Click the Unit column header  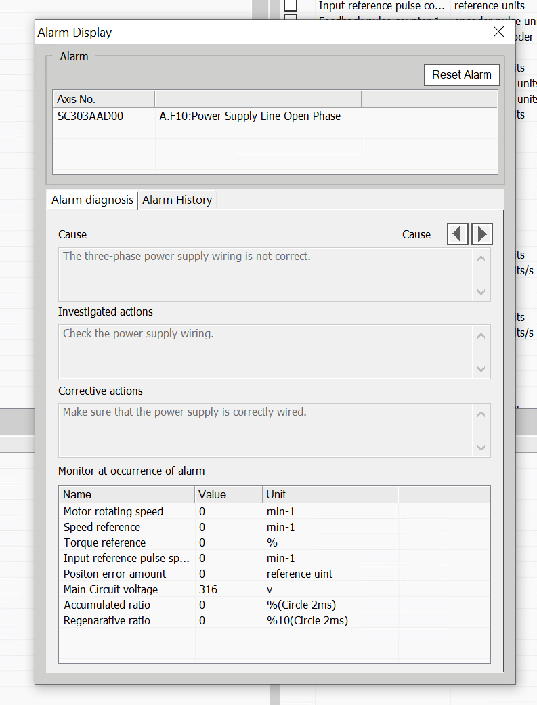click(x=329, y=494)
